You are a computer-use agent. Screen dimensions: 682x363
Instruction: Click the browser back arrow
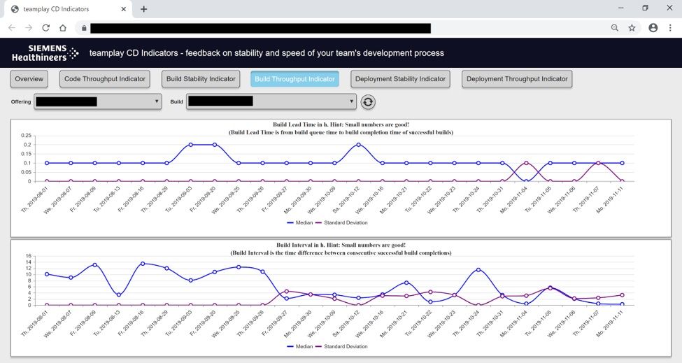click(x=12, y=28)
